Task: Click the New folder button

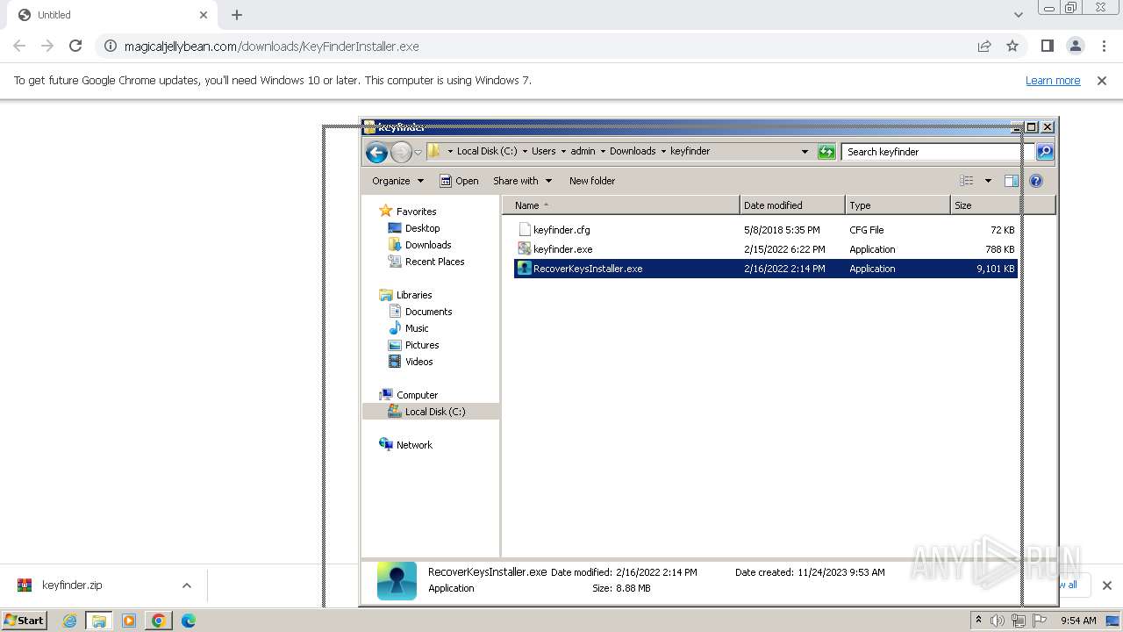Action: 592,181
